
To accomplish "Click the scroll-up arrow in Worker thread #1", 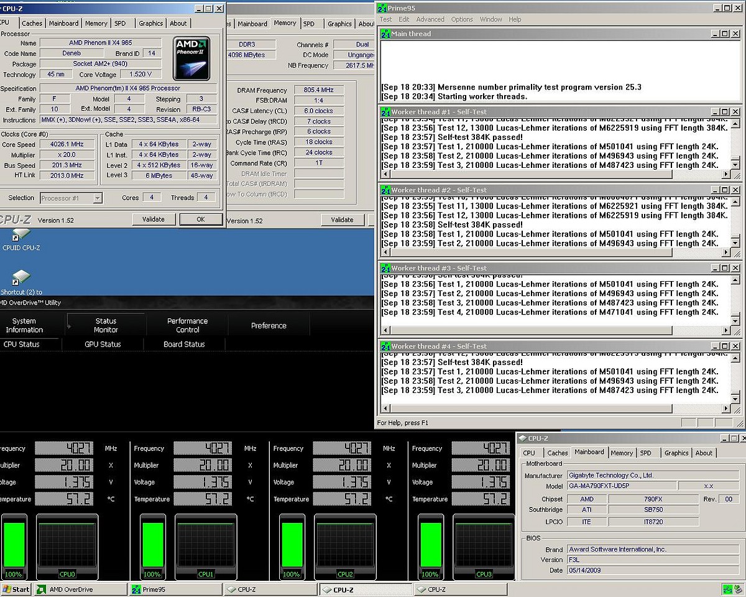I will point(735,124).
